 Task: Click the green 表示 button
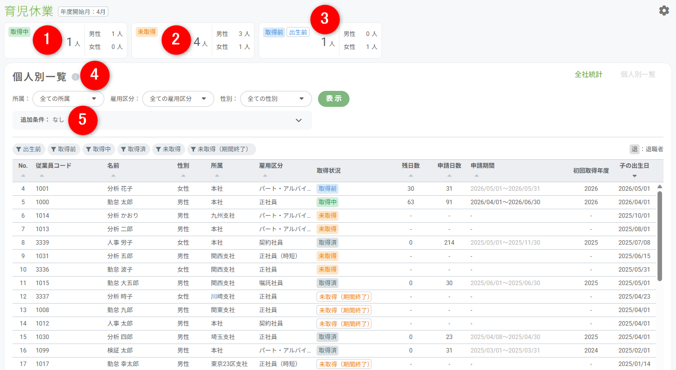pyautogui.click(x=334, y=99)
